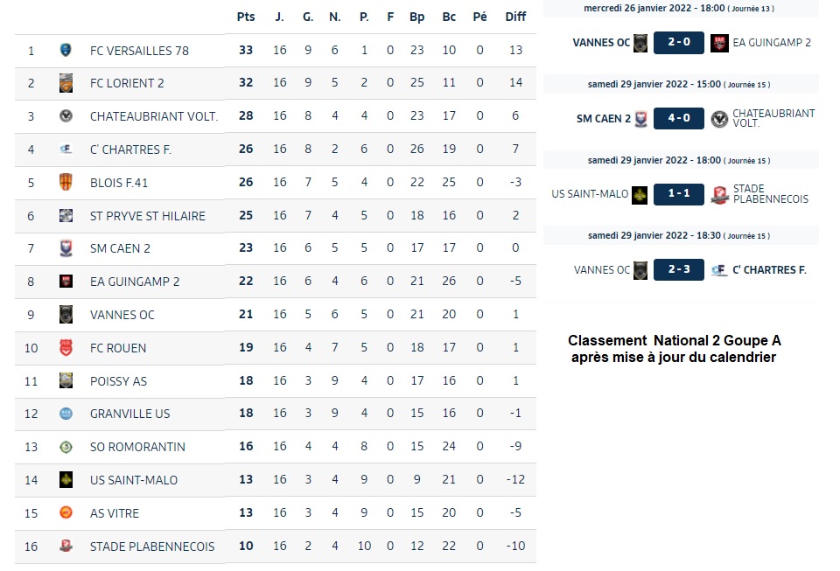Open the POISSY AS team page
The width and height of the screenshot is (840, 571).
(x=118, y=381)
